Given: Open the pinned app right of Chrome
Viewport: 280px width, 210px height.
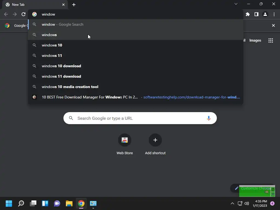Looking at the screenshot, I should (x=93, y=203).
